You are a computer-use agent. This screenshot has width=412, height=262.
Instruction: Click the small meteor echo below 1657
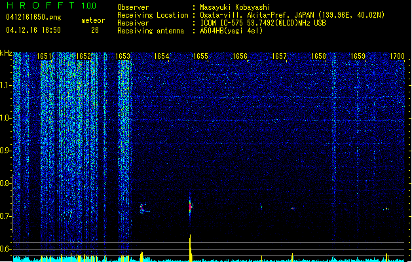coord(292,208)
